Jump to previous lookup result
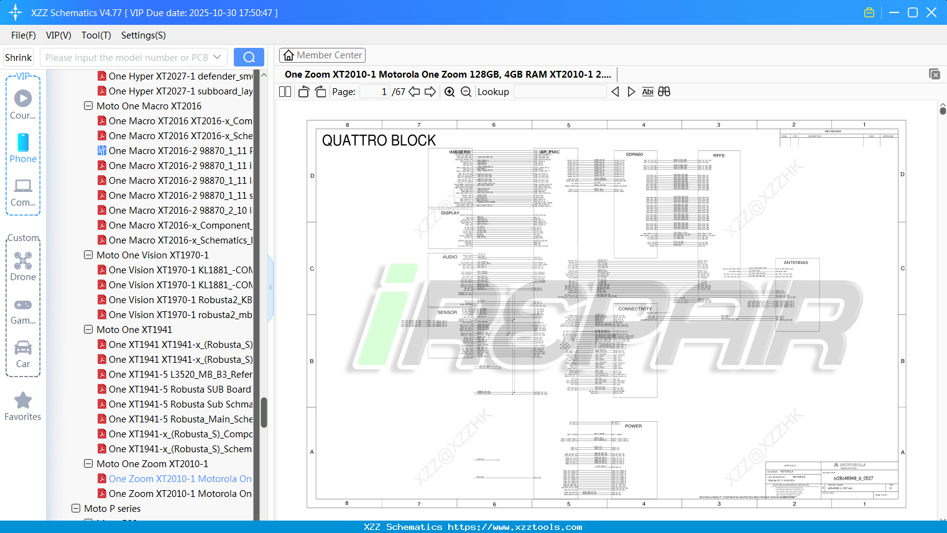Image resolution: width=947 pixels, height=533 pixels. coord(615,92)
